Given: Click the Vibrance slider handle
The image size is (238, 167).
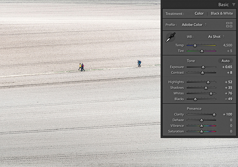Looking at the screenshot, I should click(x=201, y=126).
